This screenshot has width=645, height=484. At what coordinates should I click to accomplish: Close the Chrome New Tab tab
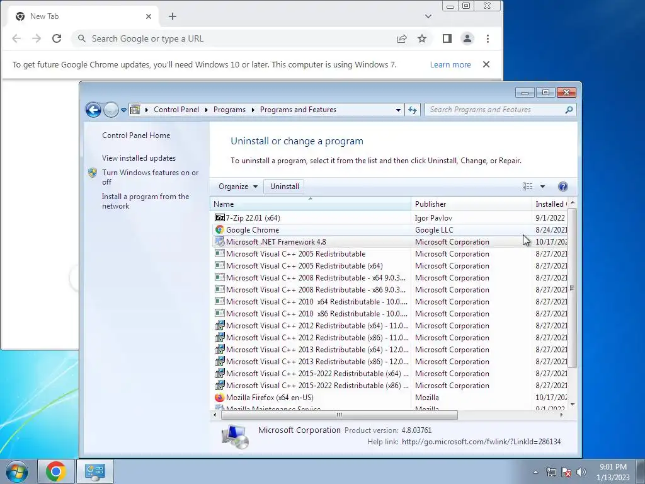149,16
